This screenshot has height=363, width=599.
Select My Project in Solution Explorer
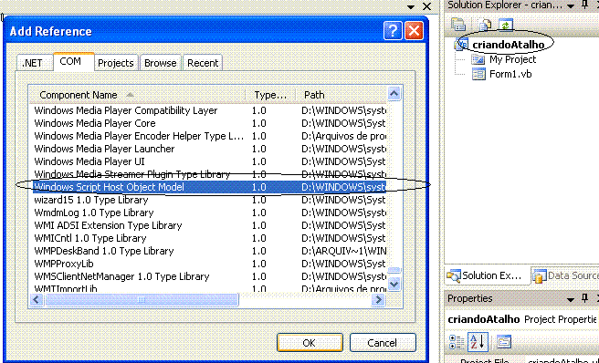512,59
